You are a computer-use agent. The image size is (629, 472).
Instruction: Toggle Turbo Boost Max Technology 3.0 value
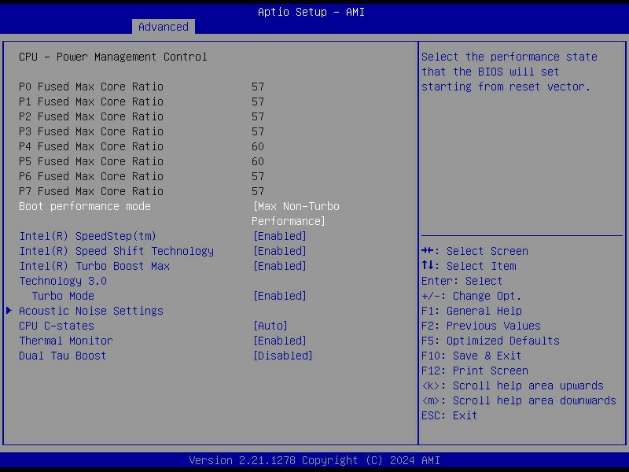click(x=279, y=266)
